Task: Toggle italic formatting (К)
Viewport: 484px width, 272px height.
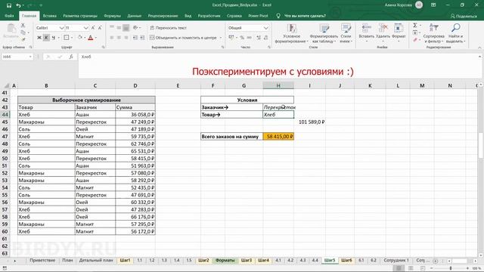Action: (46, 38)
